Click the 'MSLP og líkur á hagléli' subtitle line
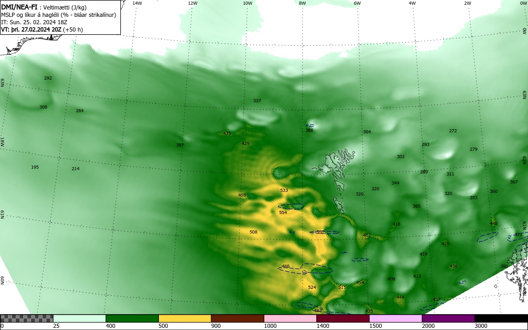This screenshot has width=528, height=330. click(x=59, y=15)
